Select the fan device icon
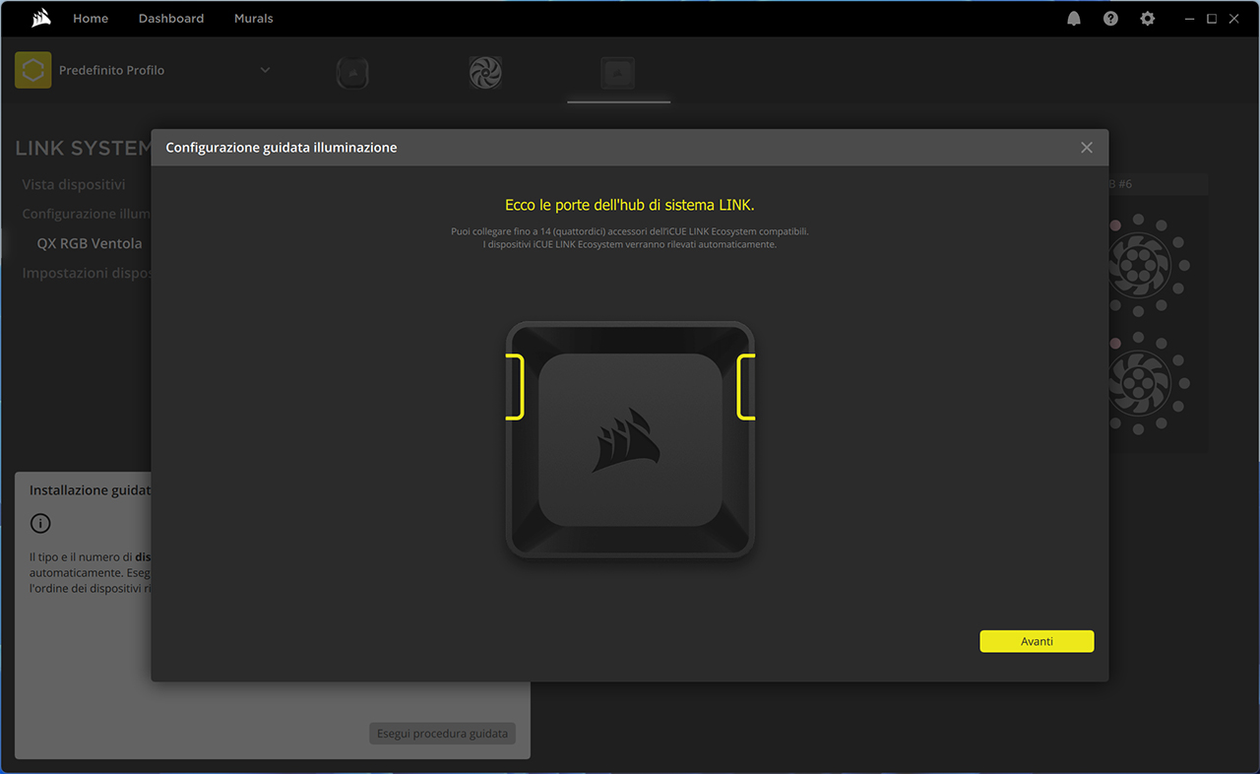 pyautogui.click(x=485, y=72)
